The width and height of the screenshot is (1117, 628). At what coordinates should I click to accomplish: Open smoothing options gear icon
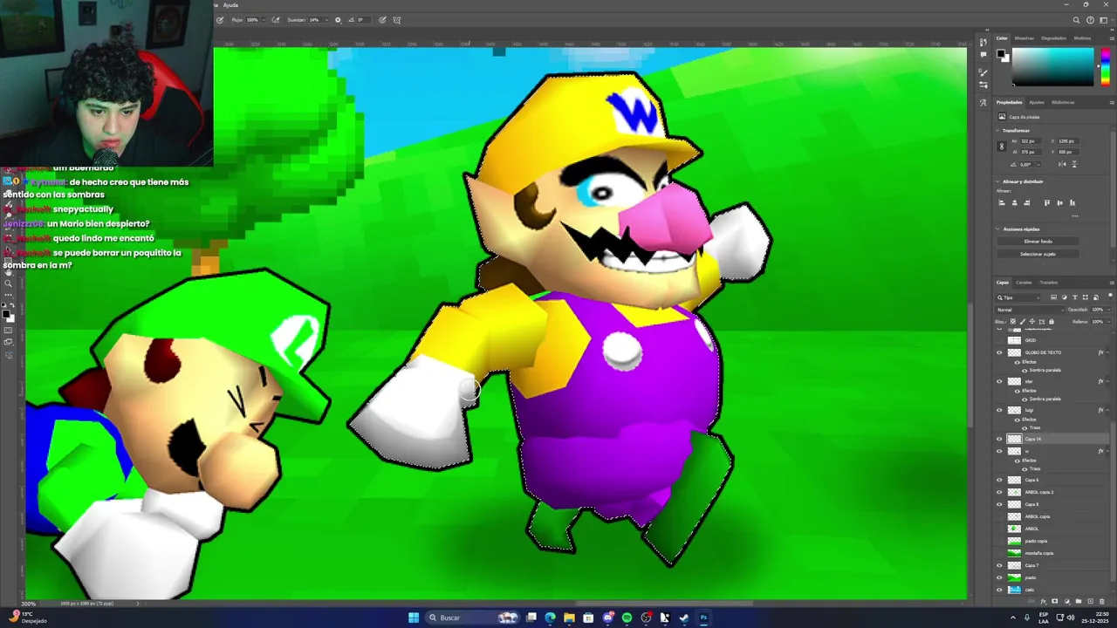(338, 19)
